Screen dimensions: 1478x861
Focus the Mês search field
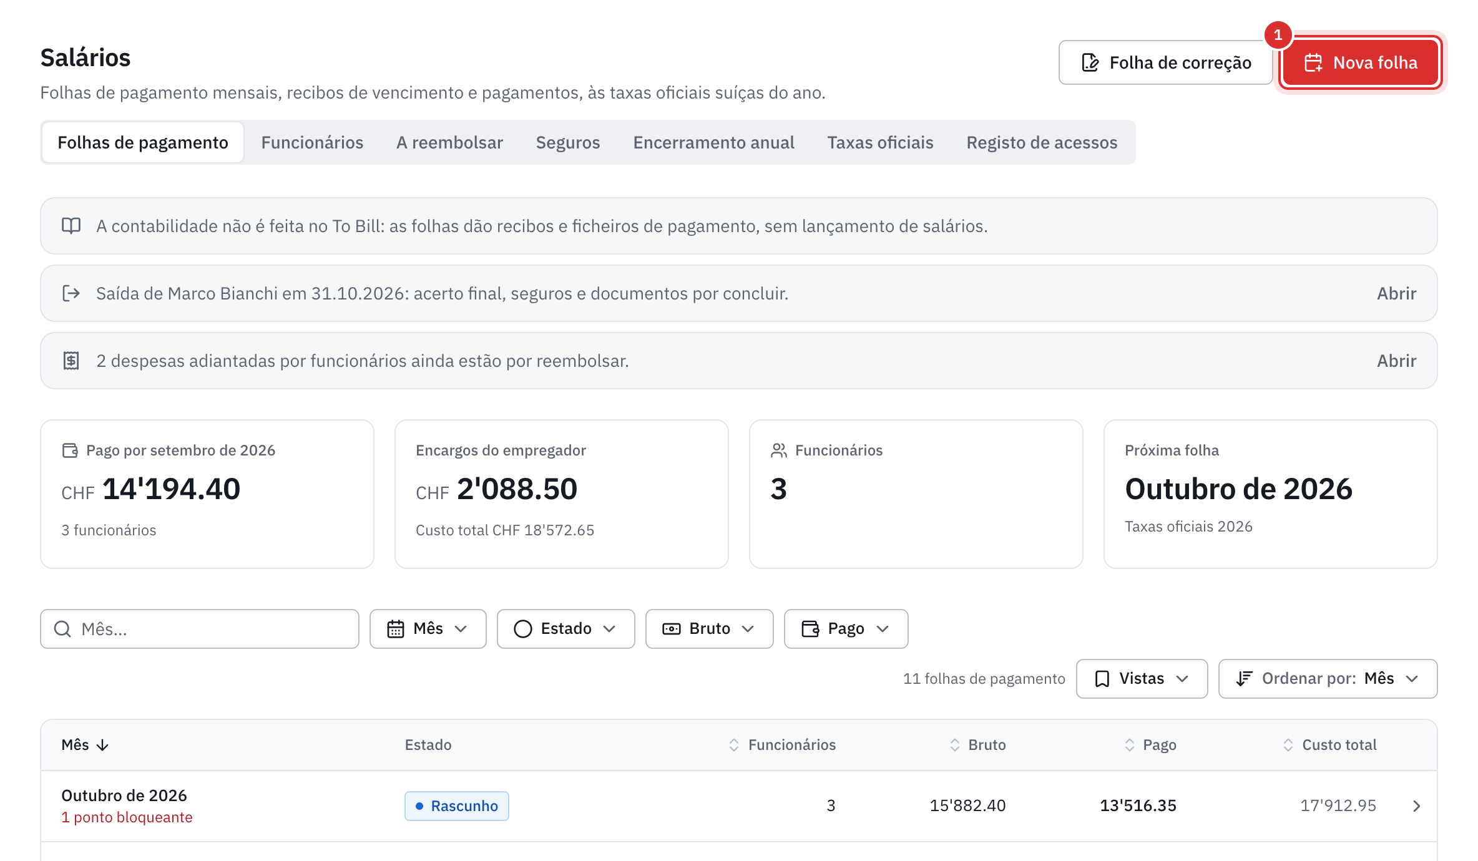[200, 629]
